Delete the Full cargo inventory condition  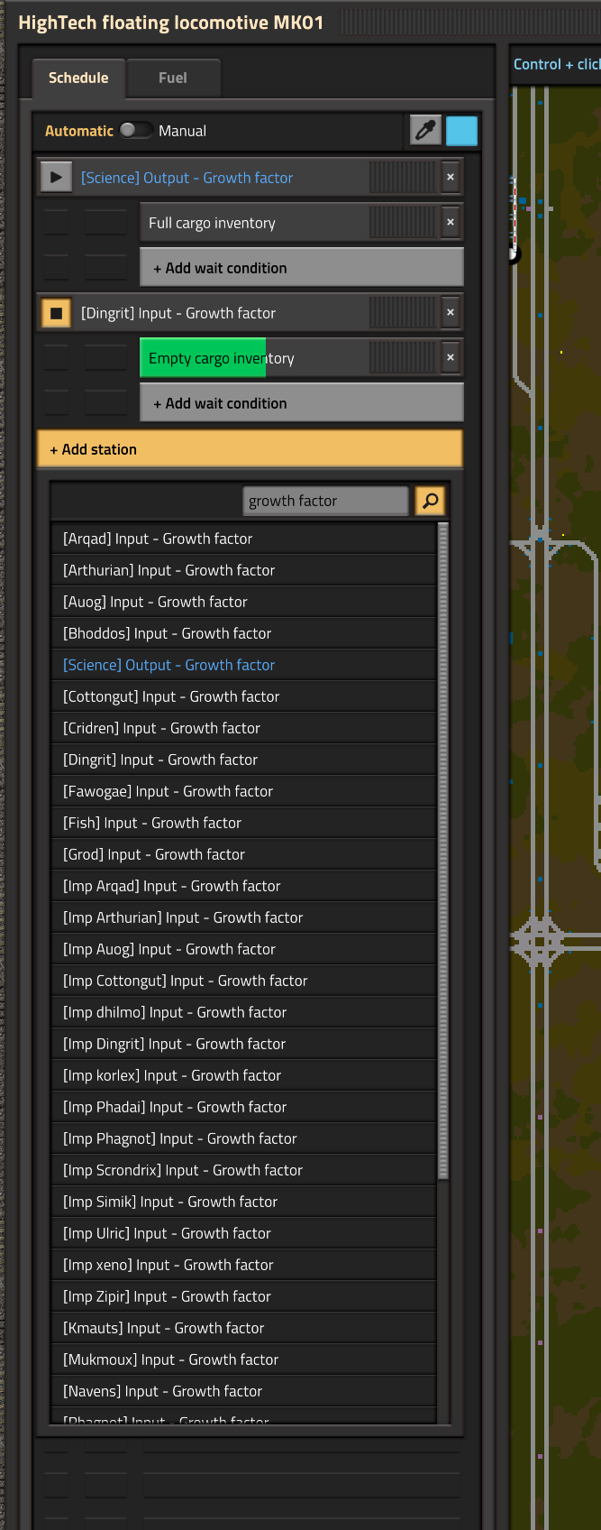tap(451, 223)
